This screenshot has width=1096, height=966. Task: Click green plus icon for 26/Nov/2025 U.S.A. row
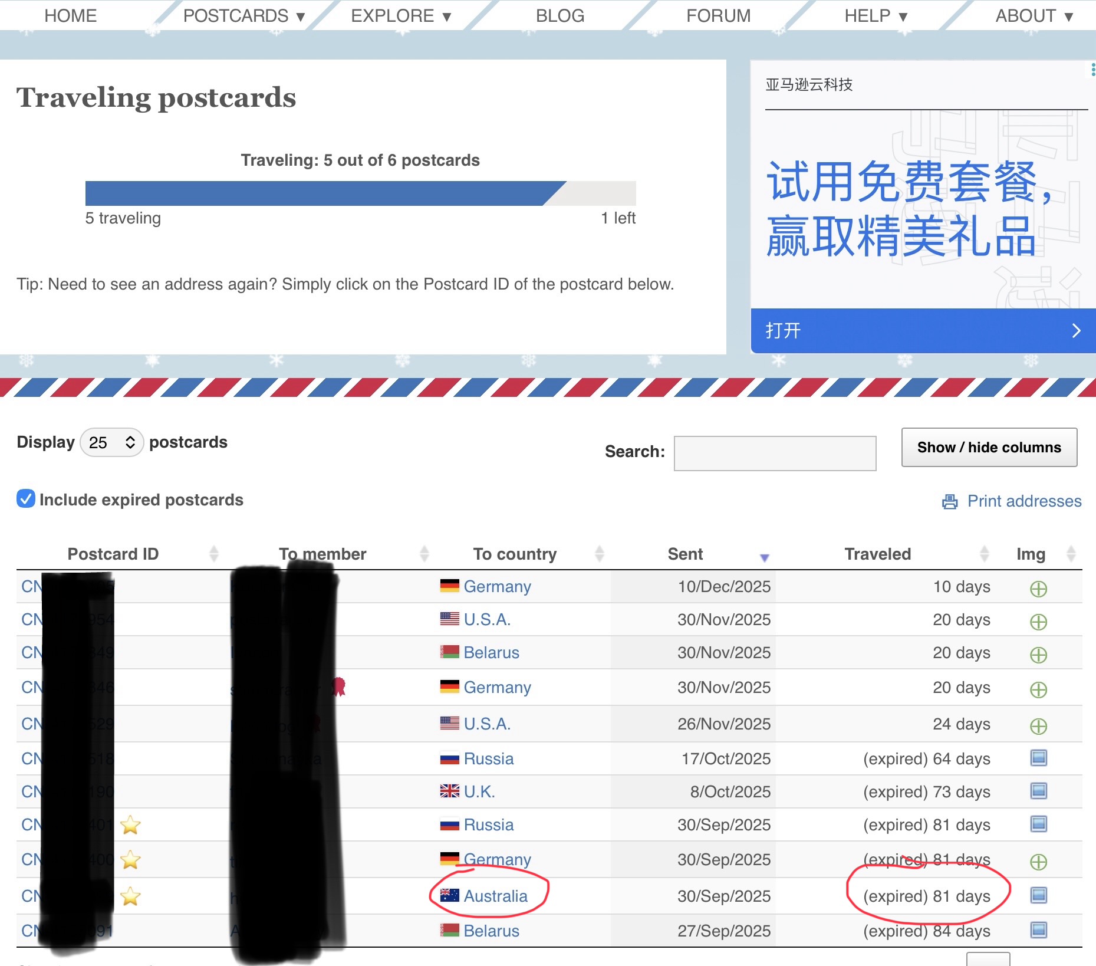tap(1038, 726)
